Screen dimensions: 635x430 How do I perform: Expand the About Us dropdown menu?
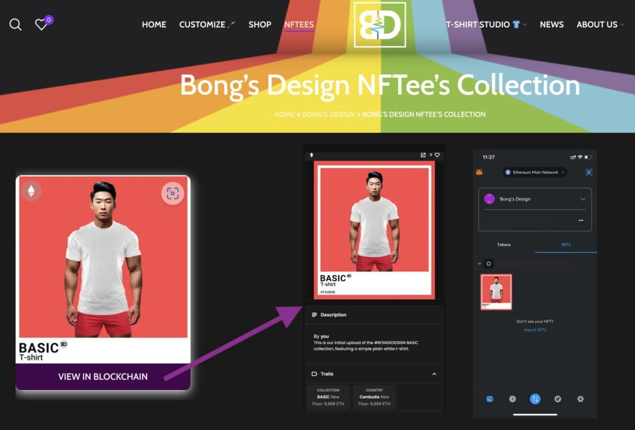pyautogui.click(x=600, y=25)
